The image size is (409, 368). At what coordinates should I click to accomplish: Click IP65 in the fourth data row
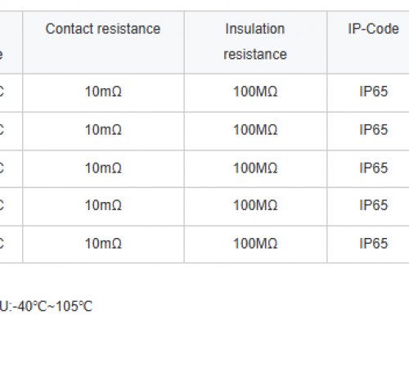pyautogui.click(x=373, y=205)
